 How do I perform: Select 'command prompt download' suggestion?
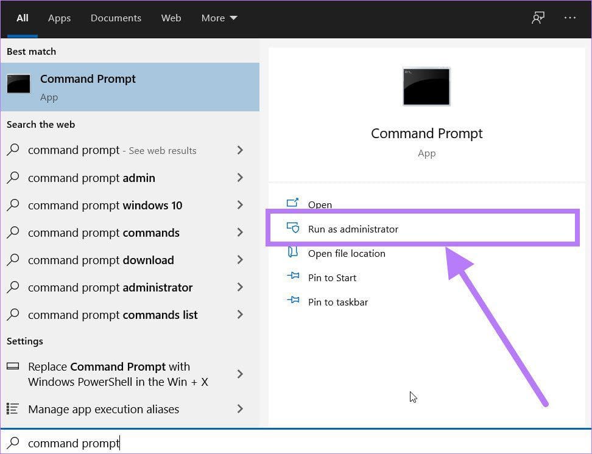[130, 260]
